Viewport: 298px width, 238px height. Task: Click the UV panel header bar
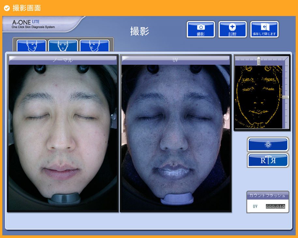[175, 60]
